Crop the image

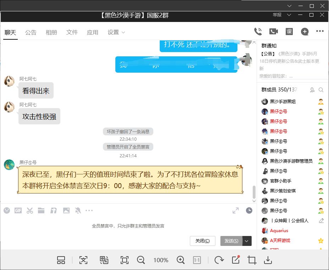tap(252, 260)
